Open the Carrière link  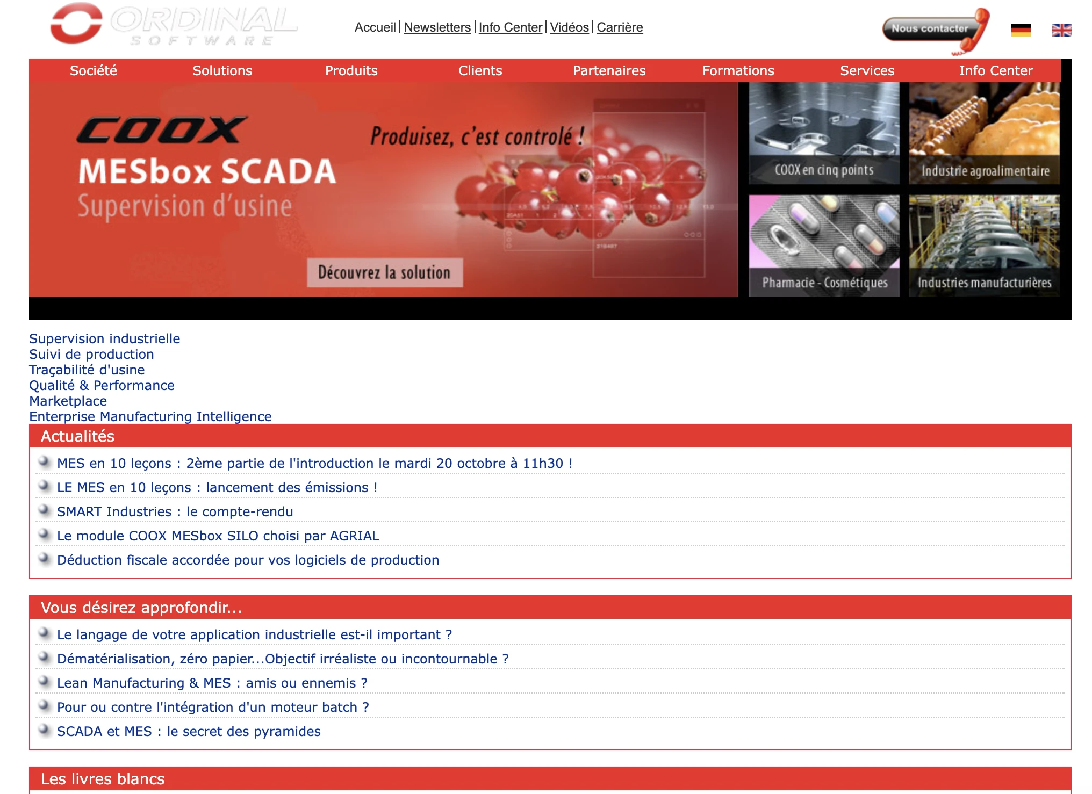tap(620, 27)
